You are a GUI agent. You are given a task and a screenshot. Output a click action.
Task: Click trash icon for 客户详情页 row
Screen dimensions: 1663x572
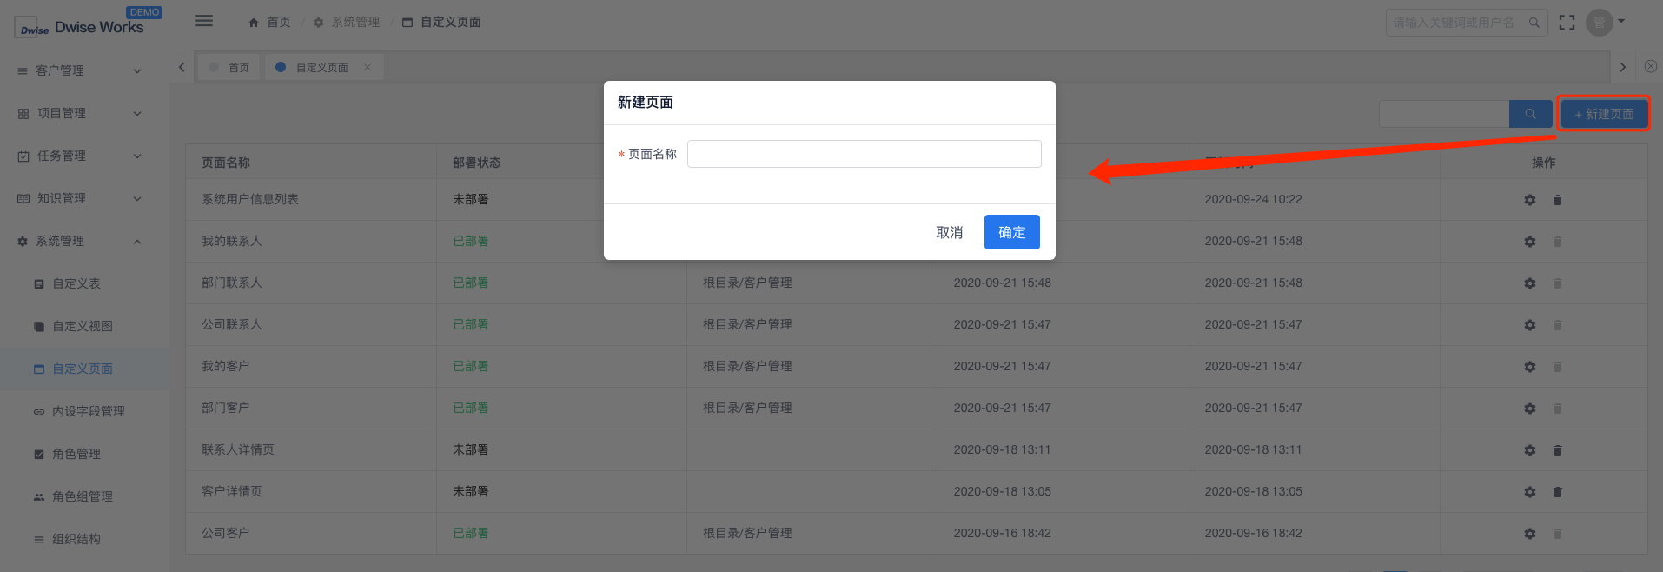coord(1557,492)
